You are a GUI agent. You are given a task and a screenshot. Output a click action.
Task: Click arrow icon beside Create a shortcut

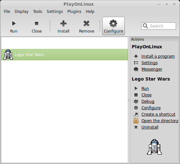point(136,114)
